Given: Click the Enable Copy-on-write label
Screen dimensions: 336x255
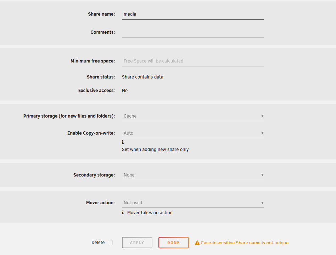Looking at the screenshot, I should click(91, 133).
